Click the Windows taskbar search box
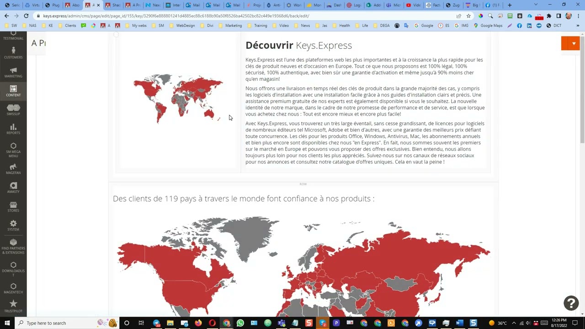This screenshot has height=329, width=585. point(67,323)
